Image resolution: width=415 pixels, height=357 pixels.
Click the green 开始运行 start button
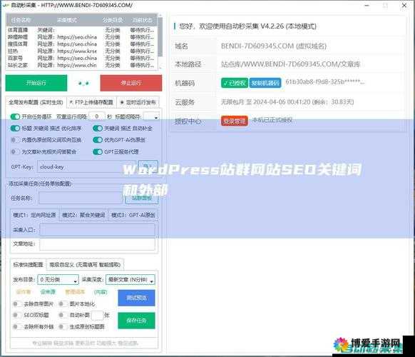click(x=36, y=83)
